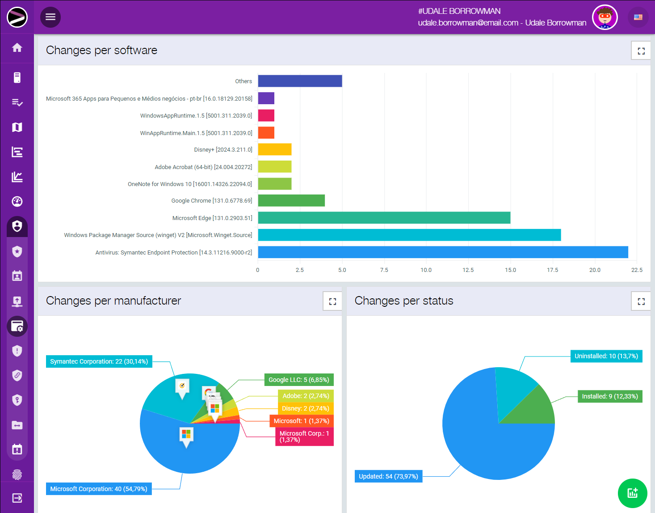Open the hamburger menu button

50,17
